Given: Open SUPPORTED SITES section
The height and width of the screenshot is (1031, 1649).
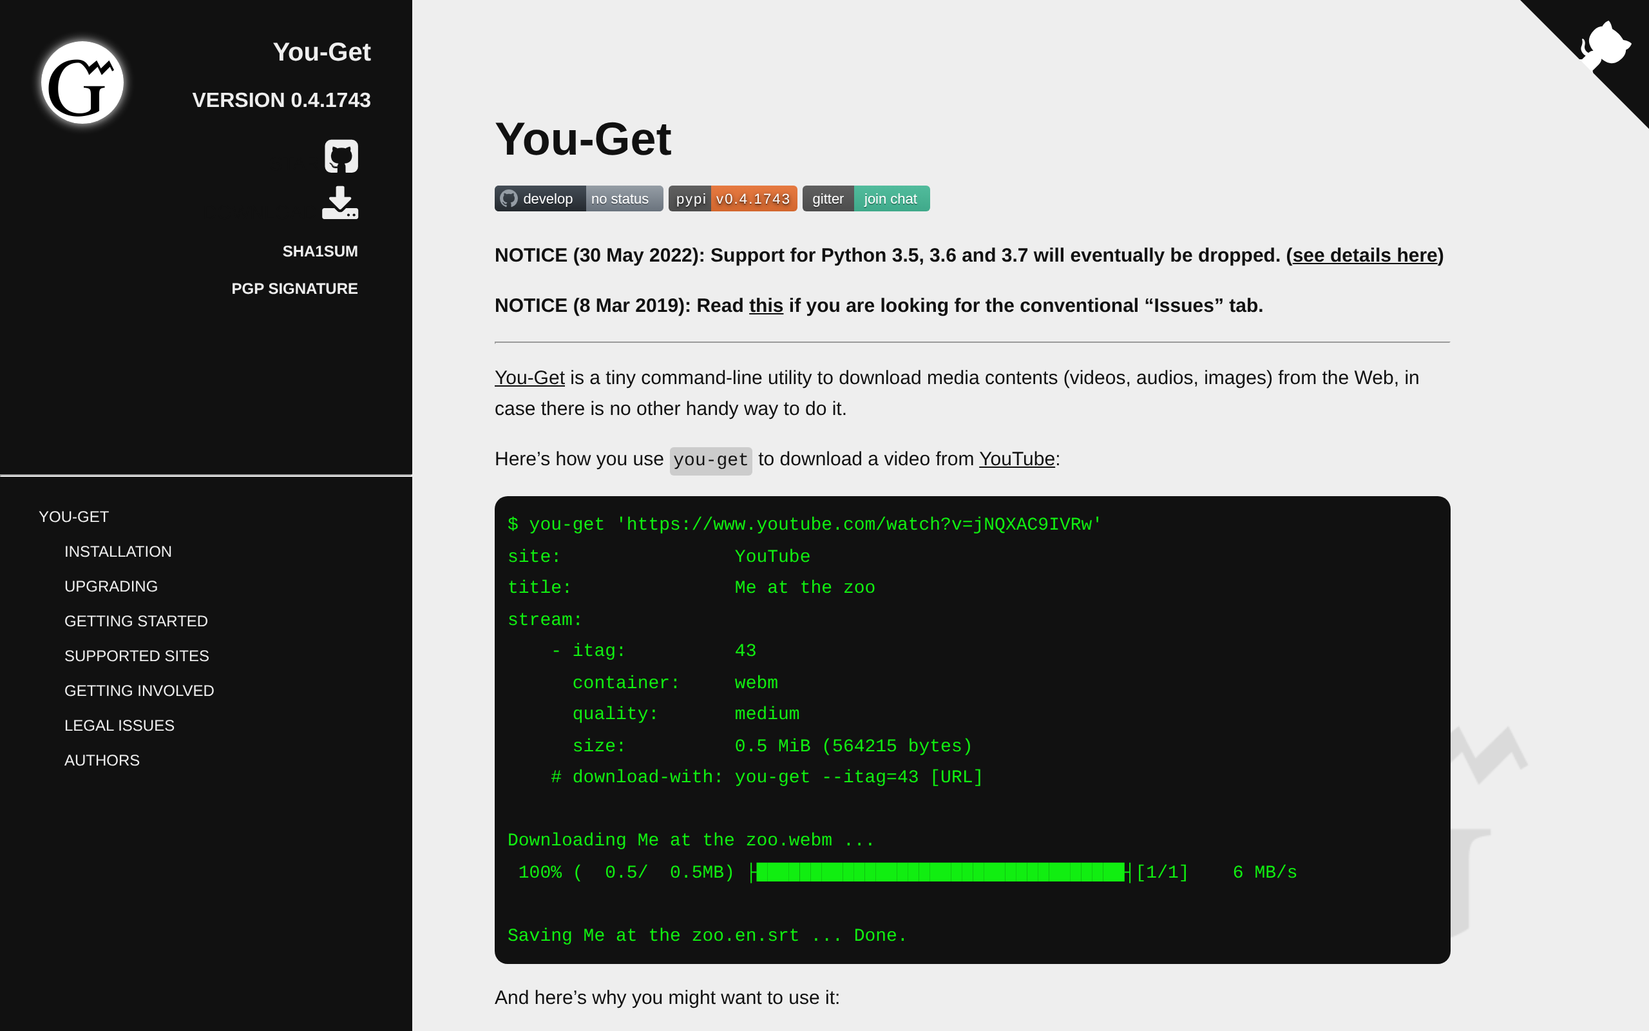Looking at the screenshot, I should (137, 656).
